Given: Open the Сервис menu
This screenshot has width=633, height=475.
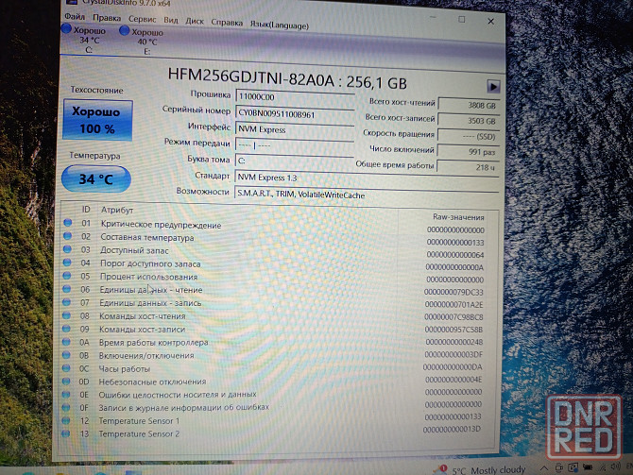Looking at the screenshot, I should [x=143, y=18].
